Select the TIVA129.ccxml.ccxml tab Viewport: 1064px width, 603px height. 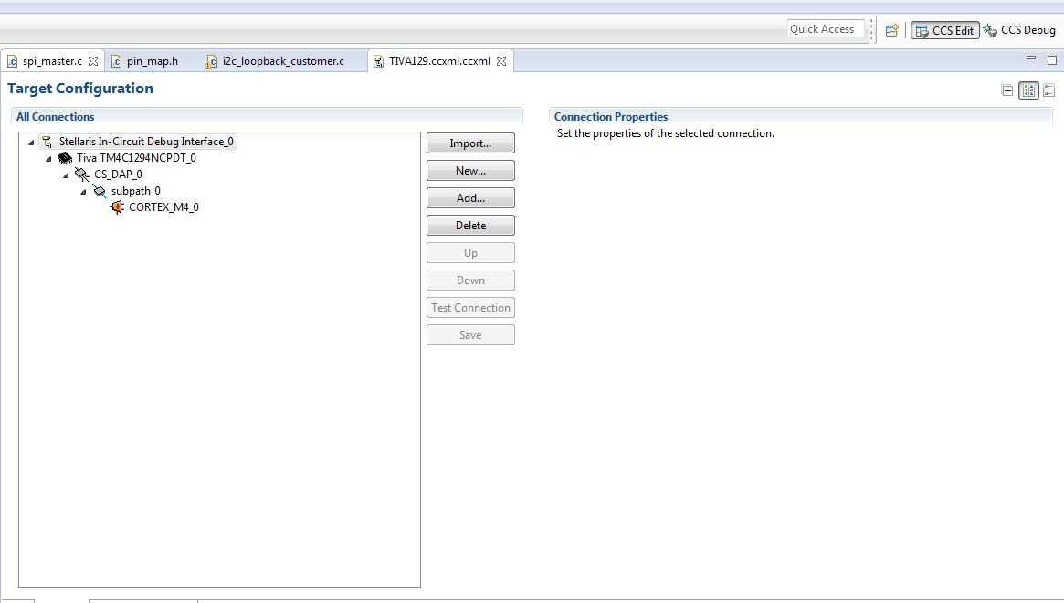click(x=439, y=61)
